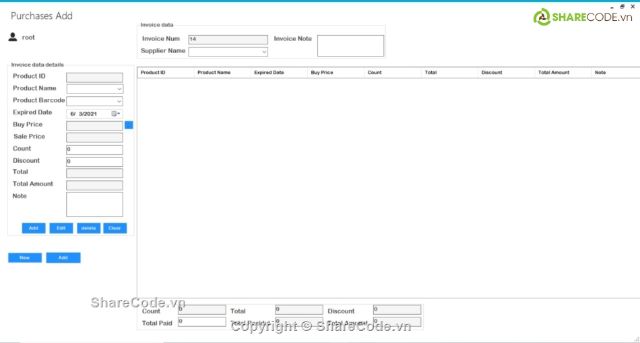Viewport: 640px width, 343px height.
Task: Open the Expired Date calendar picker
Action: pyautogui.click(x=116, y=114)
